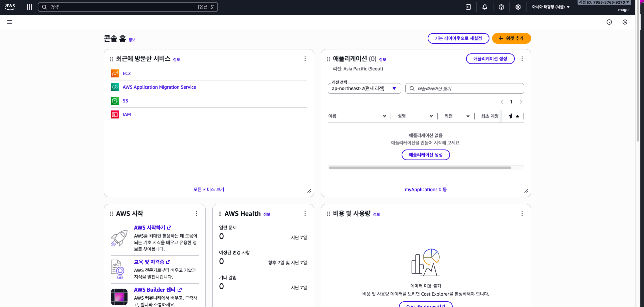Click the 예정된 변경 사항 count 0
This screenshot has width=644, height=307.
pyautogui.click(x=221, y=261)
